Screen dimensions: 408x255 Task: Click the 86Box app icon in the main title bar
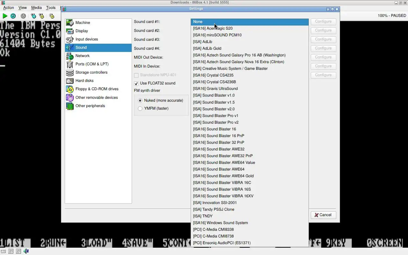coord(3,3)
